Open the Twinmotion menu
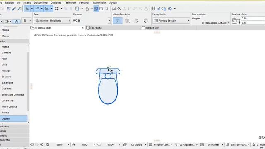265x149 pixels. pyautogui.click(x=99, y=3)
